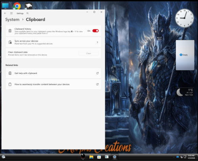This screenshot has height=161, width=198.
Task: Open Get help with clipboard link
Action: (53, 73)
